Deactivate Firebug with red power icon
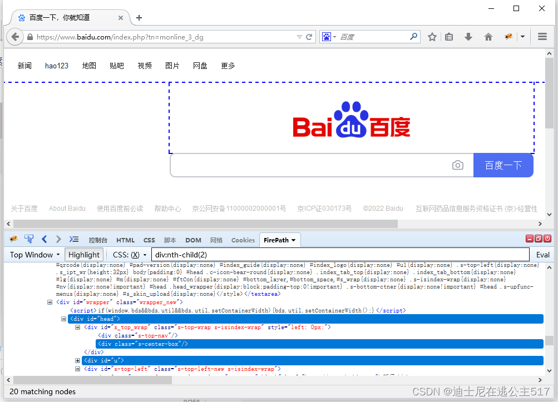 click(x=547, y=239)
